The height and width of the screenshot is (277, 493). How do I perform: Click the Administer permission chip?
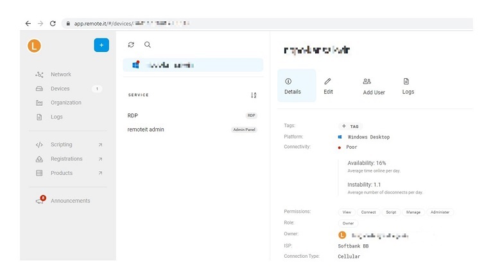(x=440, y=212)
